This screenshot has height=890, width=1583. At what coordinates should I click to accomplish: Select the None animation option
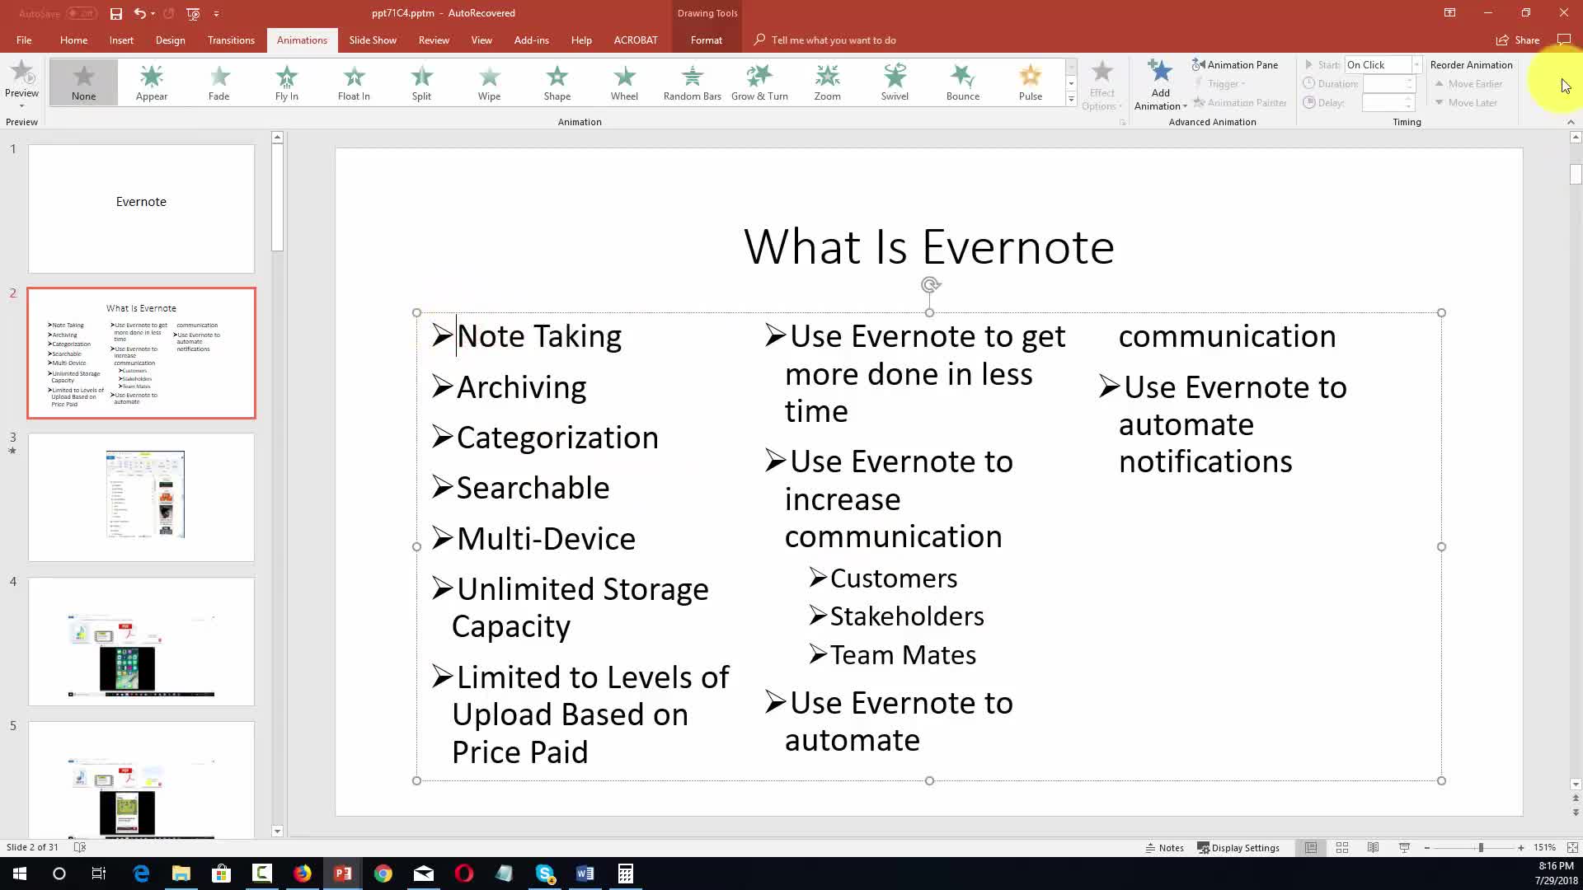point(83,82)
